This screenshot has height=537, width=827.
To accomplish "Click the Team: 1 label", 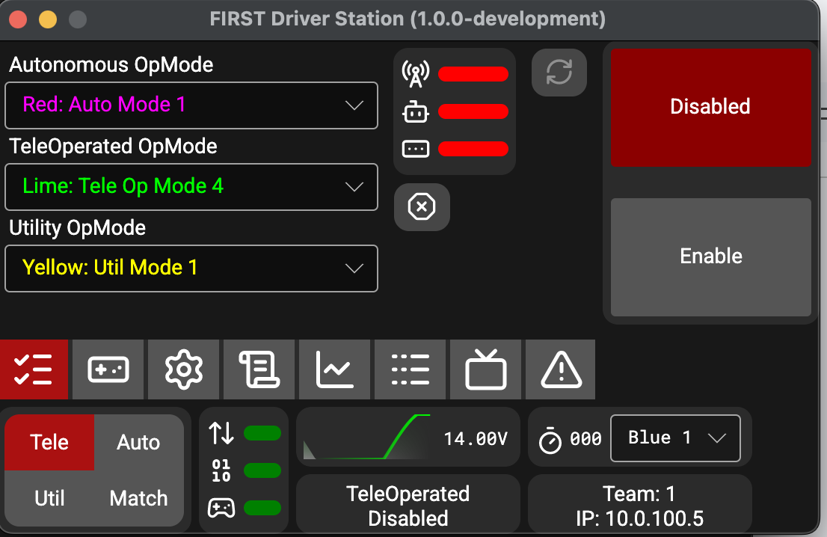I will coord(639,494).
